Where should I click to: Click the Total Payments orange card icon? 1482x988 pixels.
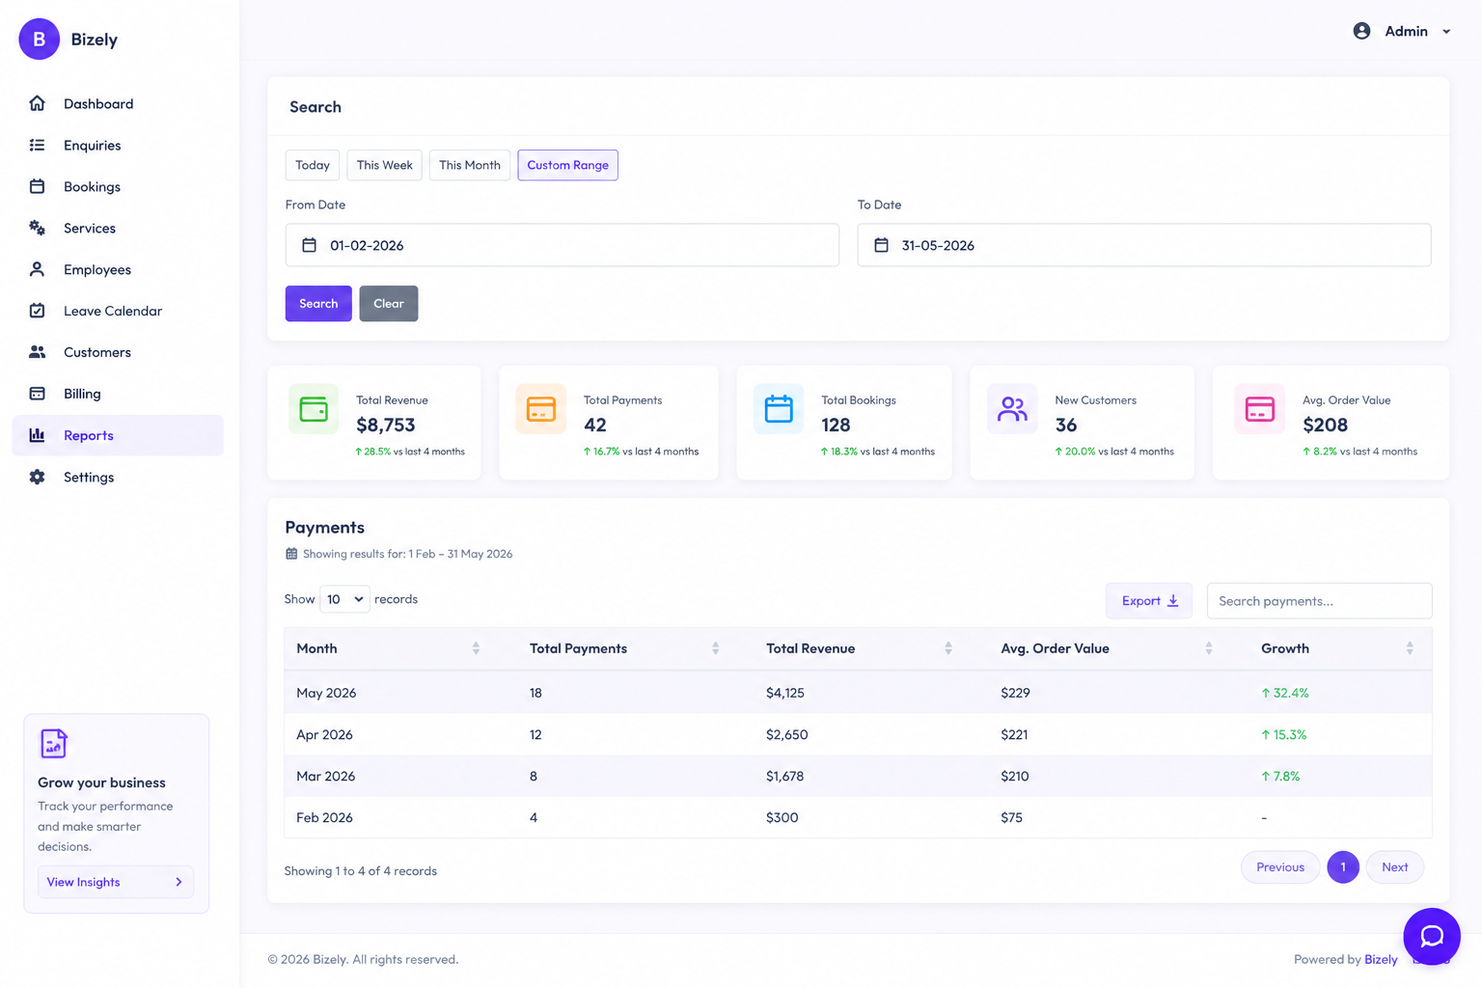(541, 409)
